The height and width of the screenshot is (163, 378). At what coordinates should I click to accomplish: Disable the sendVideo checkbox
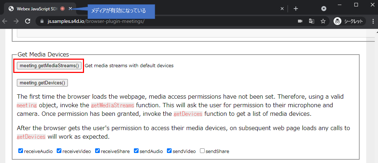tap(169, 151)
